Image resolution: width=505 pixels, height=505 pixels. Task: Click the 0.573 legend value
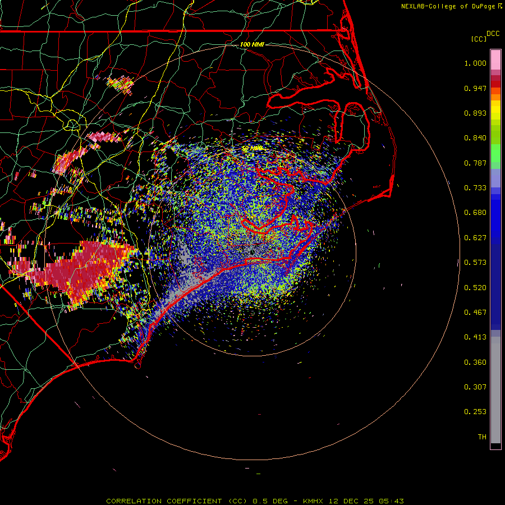coord(475,263)
